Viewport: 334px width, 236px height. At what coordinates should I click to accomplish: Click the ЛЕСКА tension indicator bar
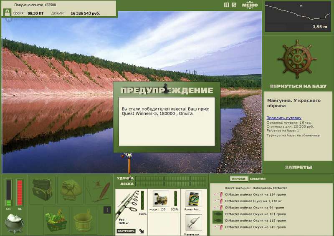point(171,184)
